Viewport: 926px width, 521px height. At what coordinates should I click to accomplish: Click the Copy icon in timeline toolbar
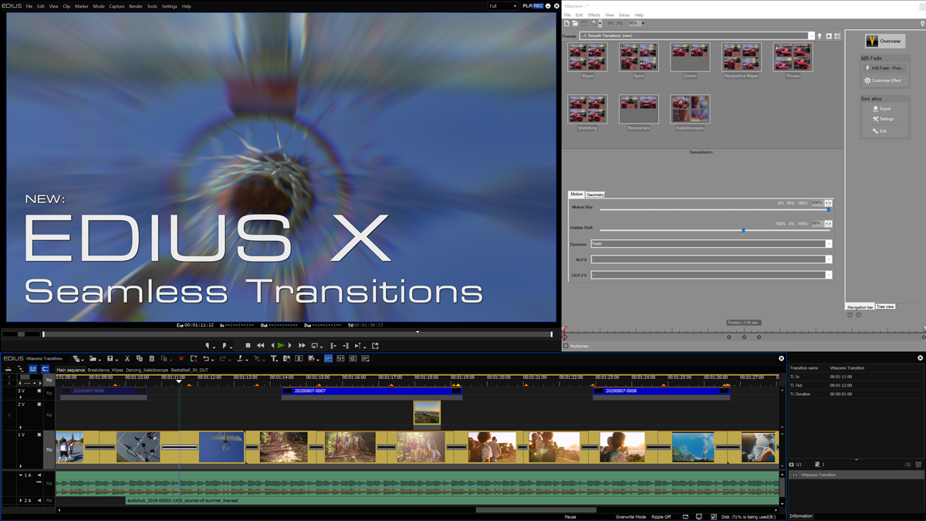point(139,358)
